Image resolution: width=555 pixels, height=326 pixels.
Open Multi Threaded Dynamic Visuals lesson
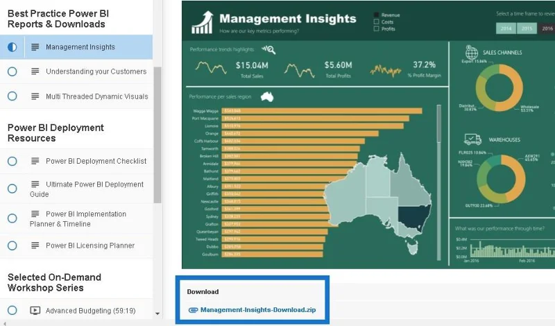97,96
